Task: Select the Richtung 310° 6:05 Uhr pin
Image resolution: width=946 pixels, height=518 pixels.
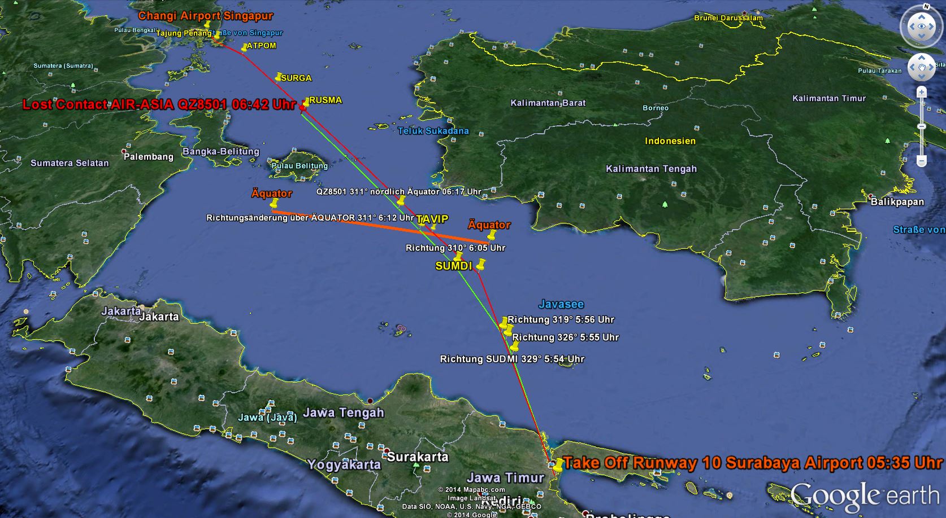Action: point(458,256)
